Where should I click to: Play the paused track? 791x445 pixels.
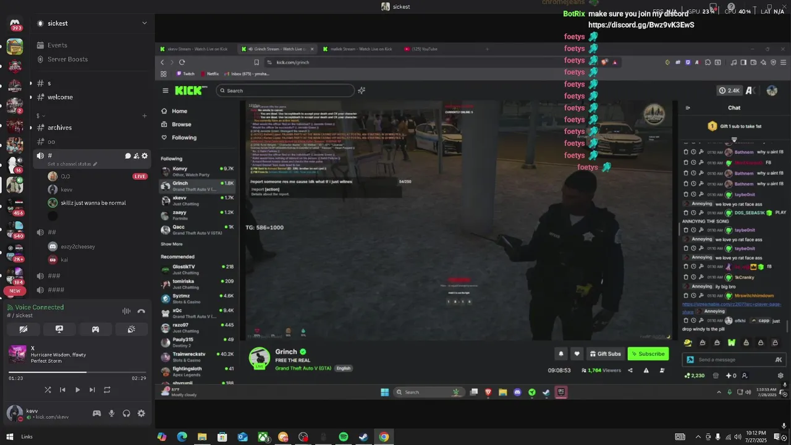tap(77, 390)
